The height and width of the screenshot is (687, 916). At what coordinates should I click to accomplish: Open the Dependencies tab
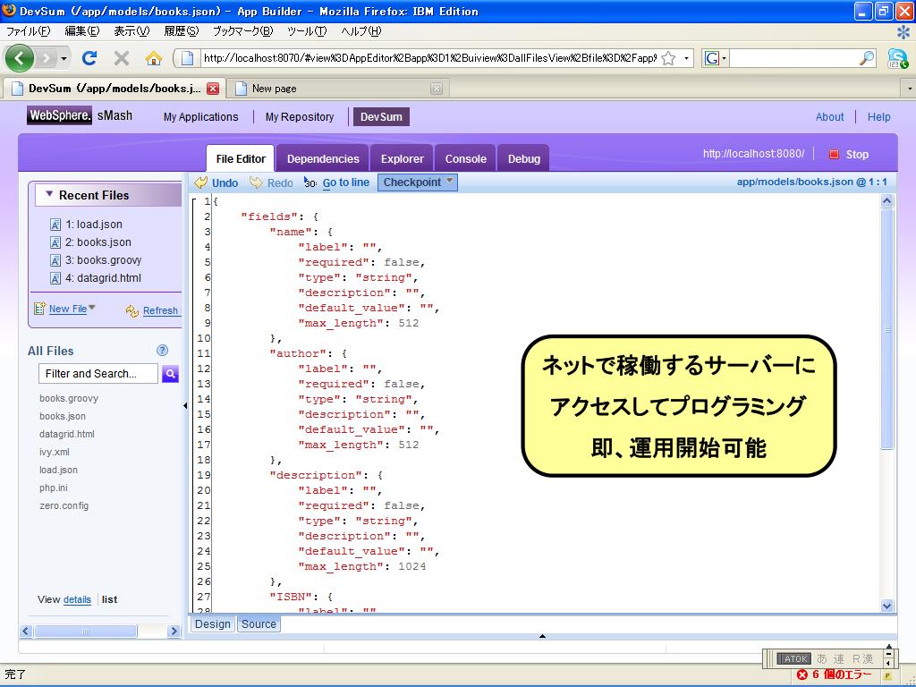323,158
